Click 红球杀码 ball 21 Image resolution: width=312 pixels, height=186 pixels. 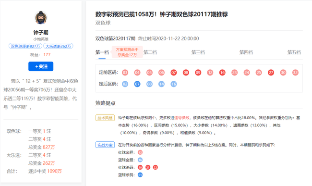pos(148,167)
